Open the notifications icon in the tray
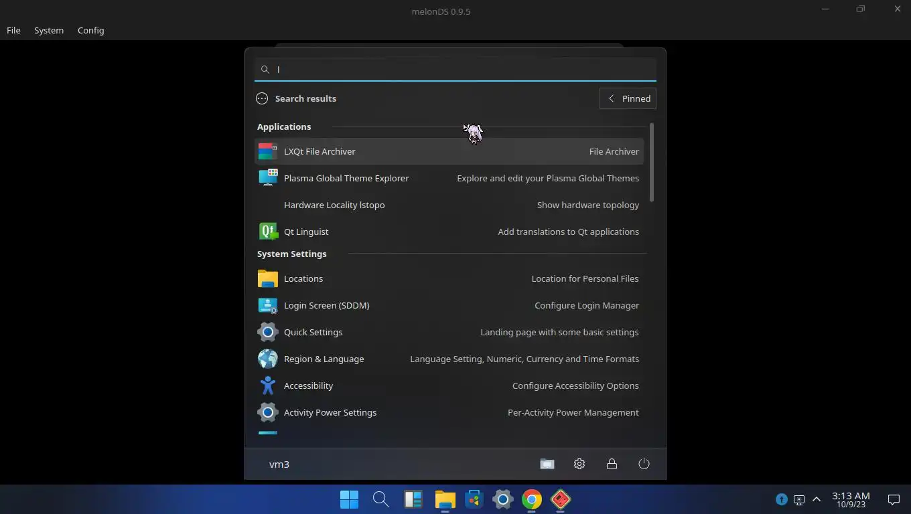Screen dimensions: 911x514 coord(894,499)
